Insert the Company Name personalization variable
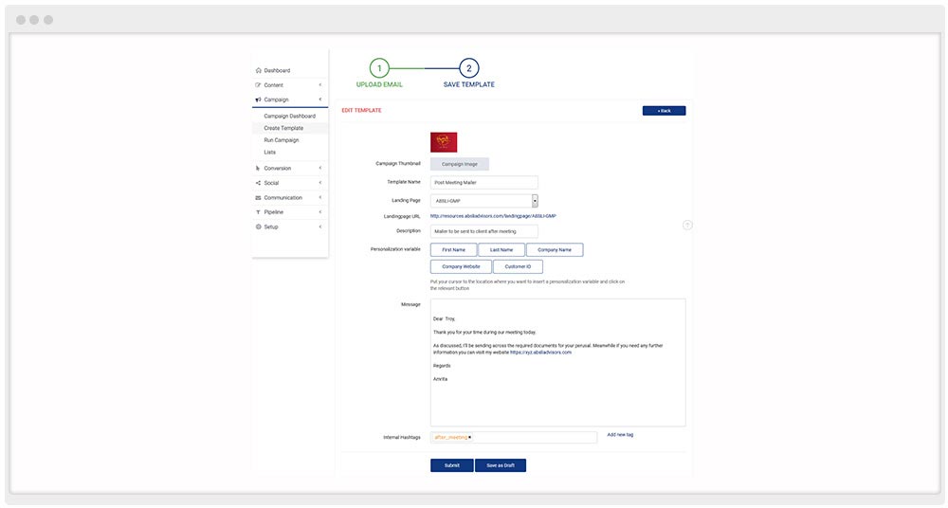The height and width of the screenshot is (508, 948). pos(555,250)
